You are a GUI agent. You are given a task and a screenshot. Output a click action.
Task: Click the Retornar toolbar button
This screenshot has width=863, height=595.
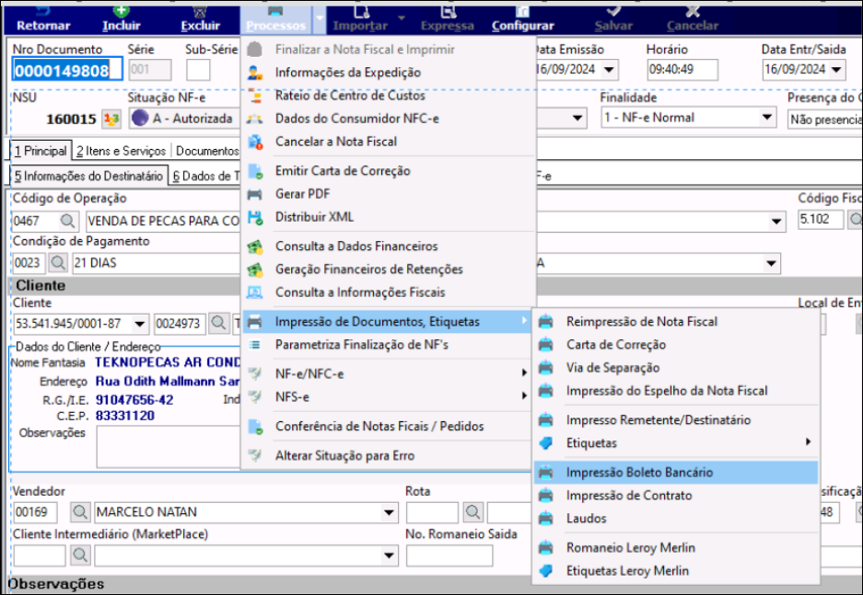point(43,19)
